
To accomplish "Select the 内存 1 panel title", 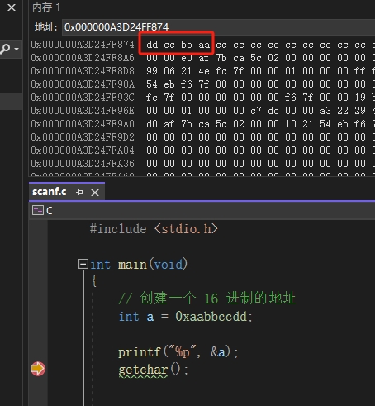I will 46,7.
